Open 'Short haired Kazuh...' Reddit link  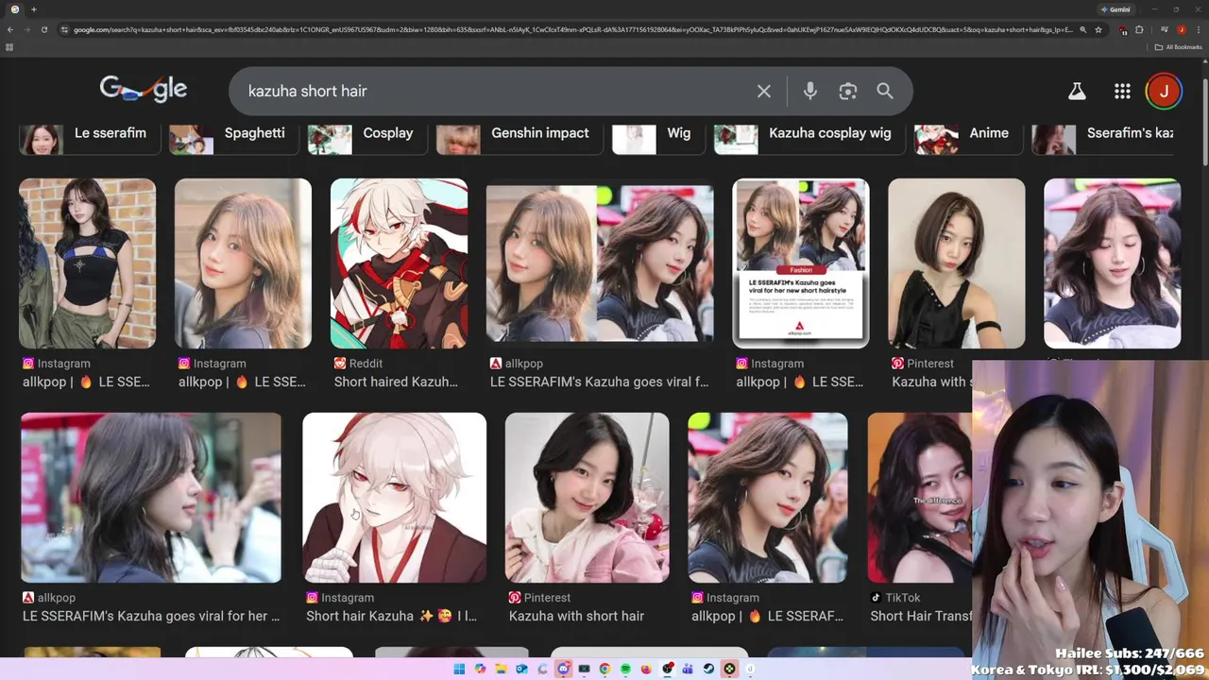click(x=396, y=382)
